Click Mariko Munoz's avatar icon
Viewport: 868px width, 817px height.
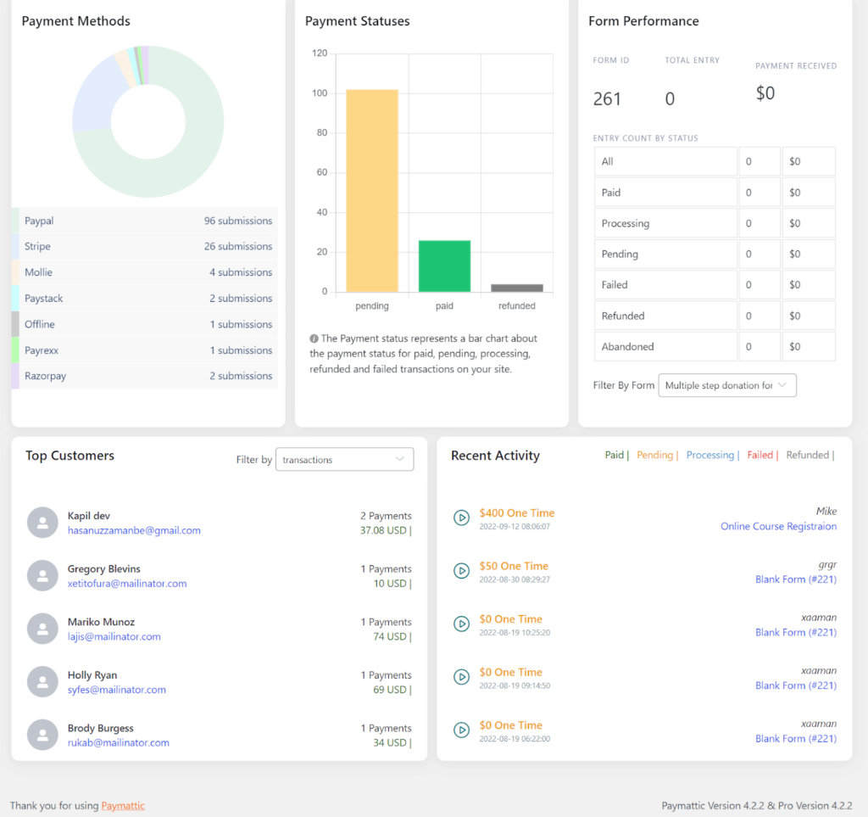(42, 629)
